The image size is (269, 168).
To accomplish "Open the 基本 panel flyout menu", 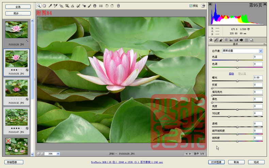I will point(265,44).
